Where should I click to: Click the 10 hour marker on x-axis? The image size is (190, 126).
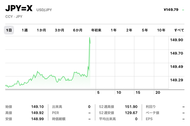point(119,93)
